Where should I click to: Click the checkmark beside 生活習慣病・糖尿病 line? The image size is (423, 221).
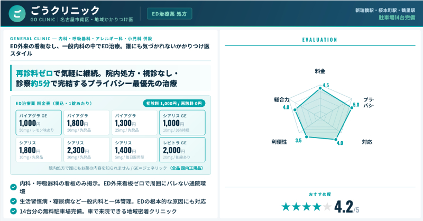click(x=14, y=201)
